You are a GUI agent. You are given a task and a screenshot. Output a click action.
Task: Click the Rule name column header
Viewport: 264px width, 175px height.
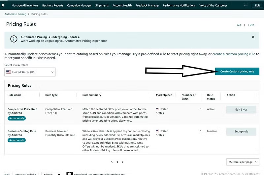pos(15,95)
